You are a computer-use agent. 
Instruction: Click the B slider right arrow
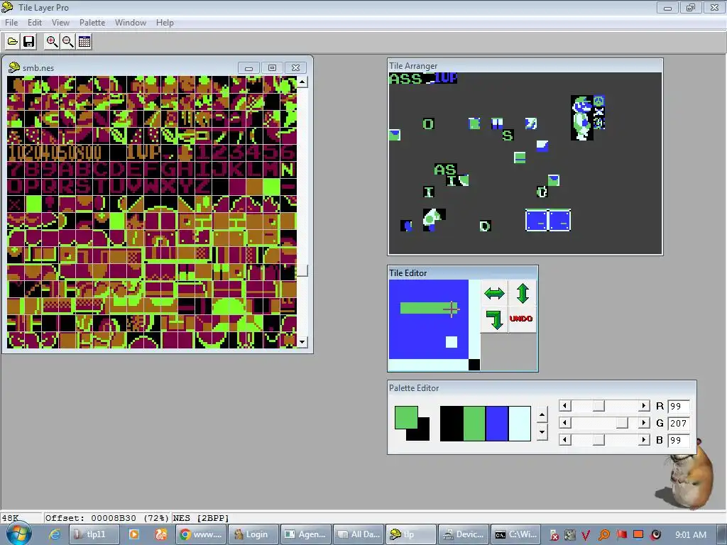[643, 440]
